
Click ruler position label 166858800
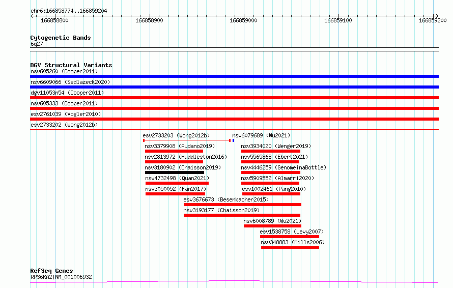point(54,20)
